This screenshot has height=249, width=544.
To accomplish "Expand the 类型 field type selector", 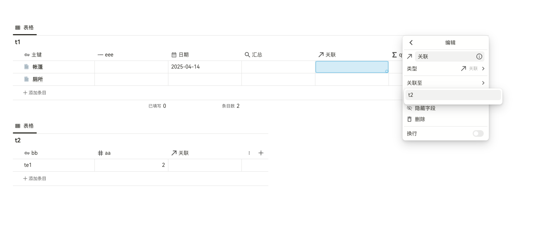I will (x=473, y=69).
